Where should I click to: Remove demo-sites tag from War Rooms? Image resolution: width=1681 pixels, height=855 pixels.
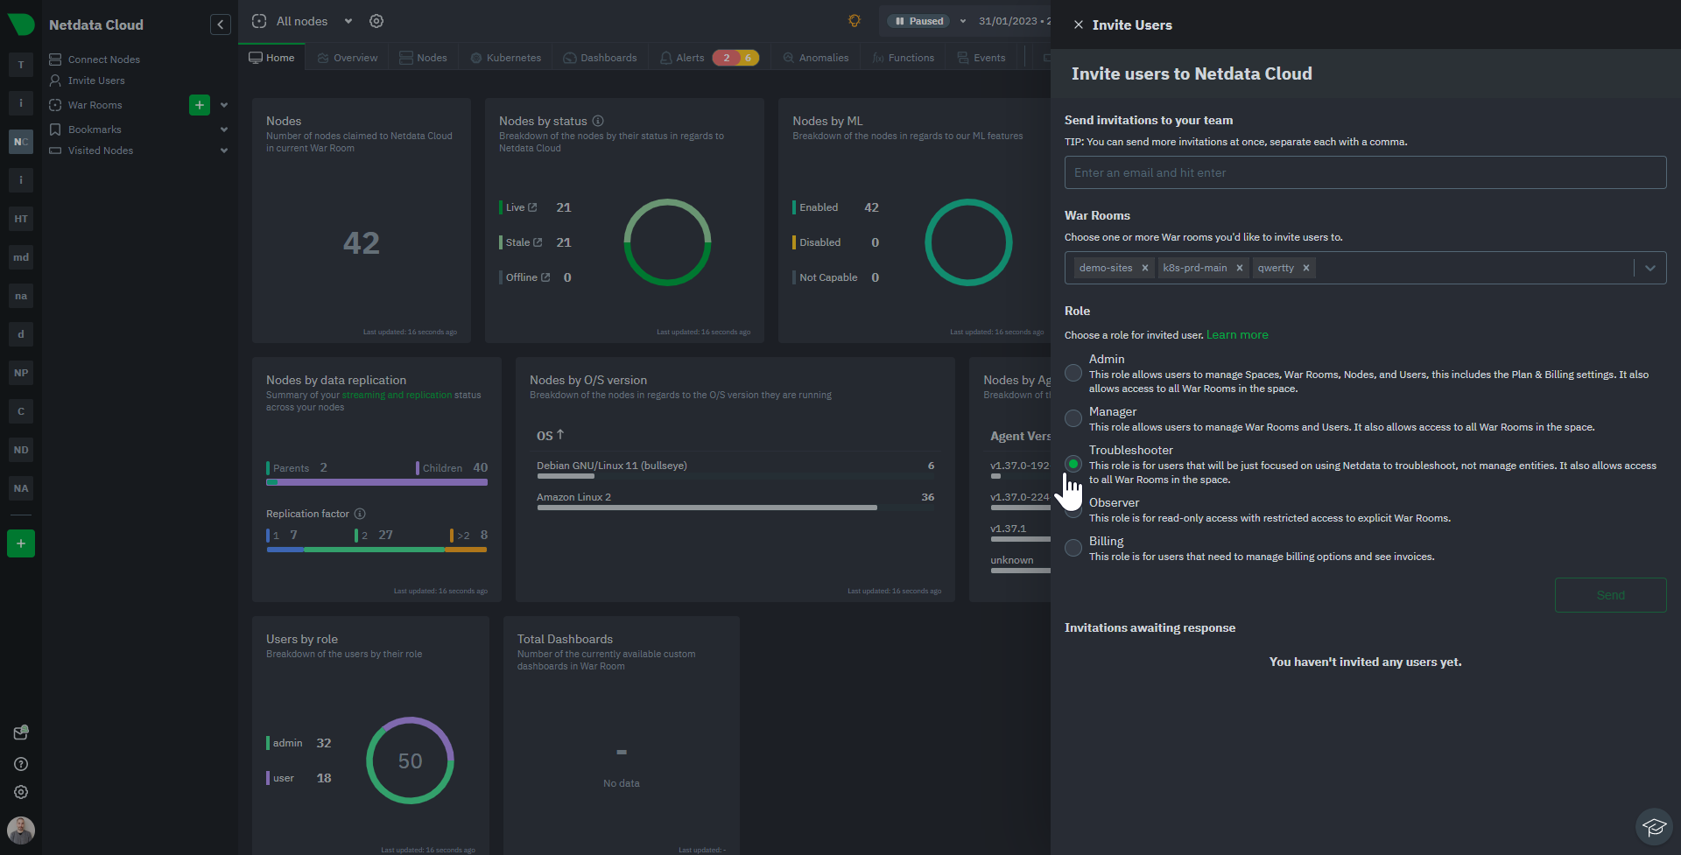click(1144, 268)
